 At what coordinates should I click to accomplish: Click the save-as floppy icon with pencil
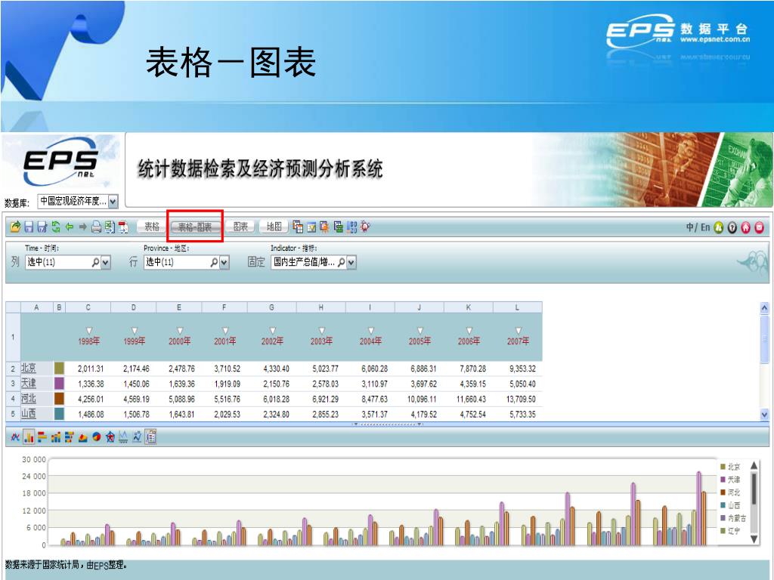pos(42,227)
